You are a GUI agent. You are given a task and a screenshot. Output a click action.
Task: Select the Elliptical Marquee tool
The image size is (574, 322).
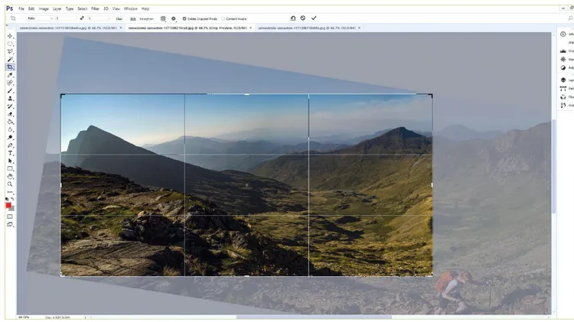[10, 44]
